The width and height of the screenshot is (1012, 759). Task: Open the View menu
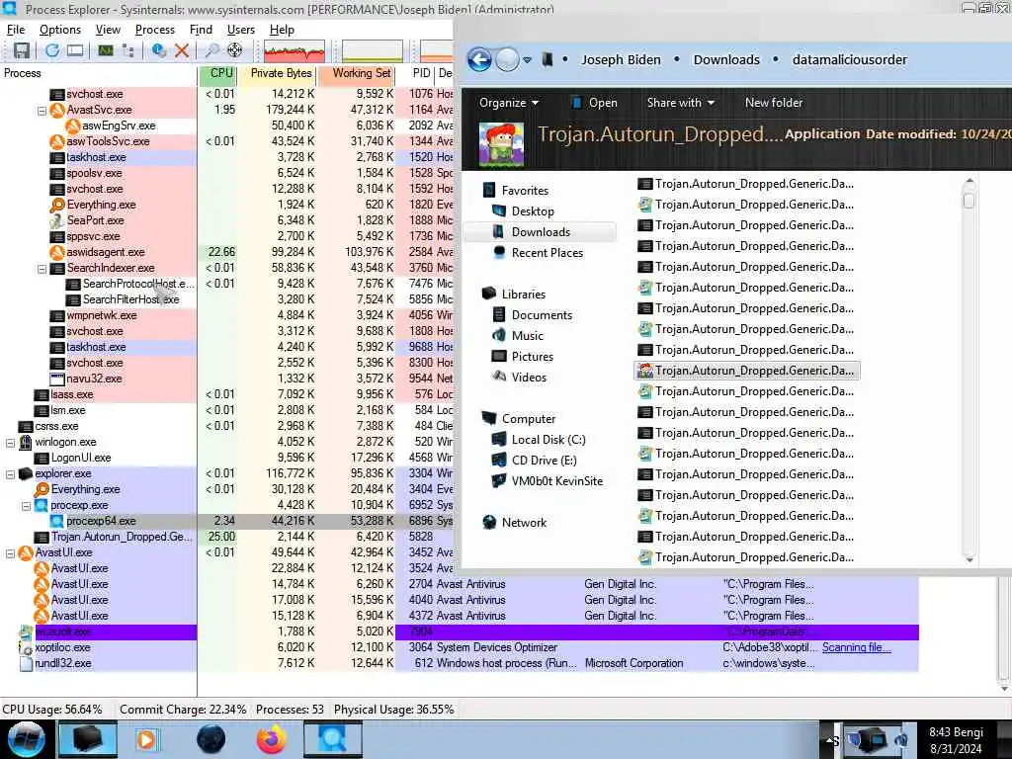(x=108, y=30)
